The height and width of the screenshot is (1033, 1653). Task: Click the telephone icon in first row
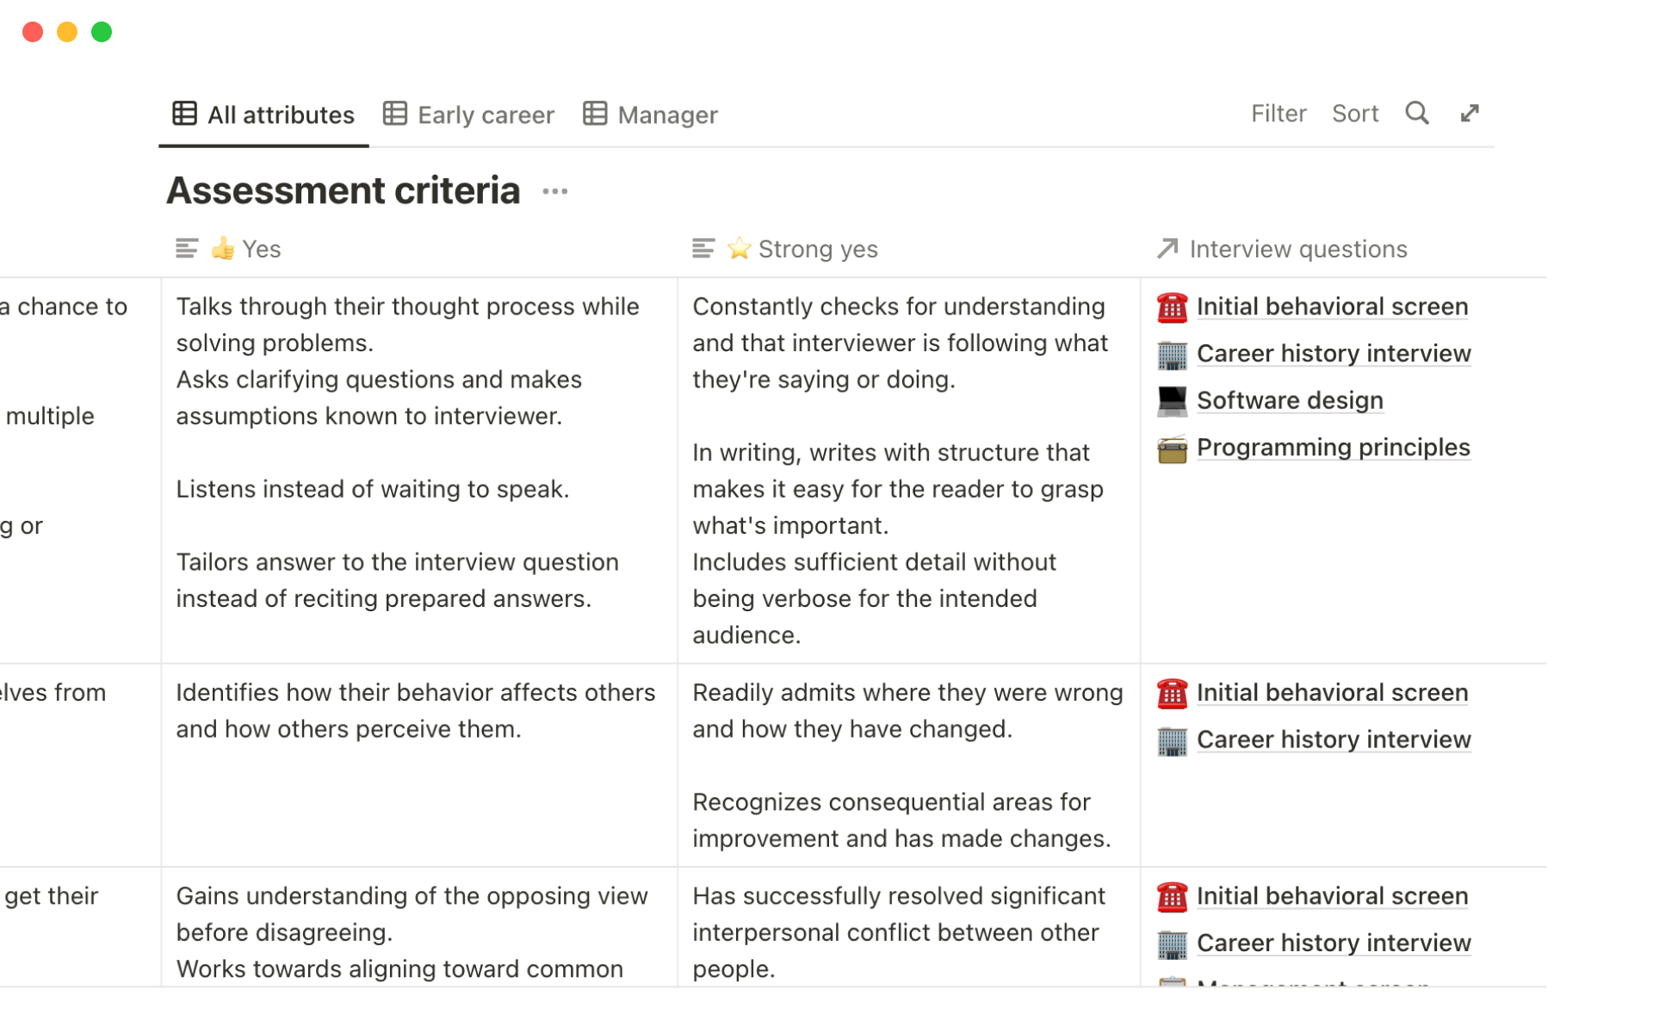coord(1172,307)
